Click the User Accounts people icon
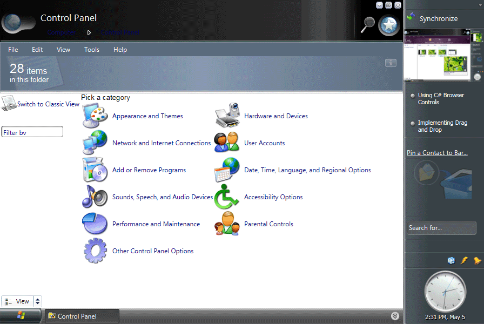Screen dimensions: 484x324 click(227, 142)
